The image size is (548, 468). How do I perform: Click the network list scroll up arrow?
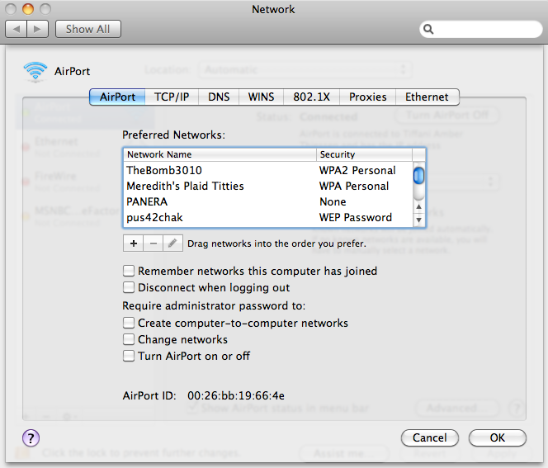pos(418,206)
